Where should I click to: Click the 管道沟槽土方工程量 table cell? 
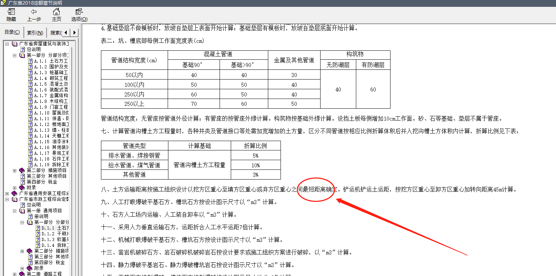pyautogui.click(x=199, y=165)
